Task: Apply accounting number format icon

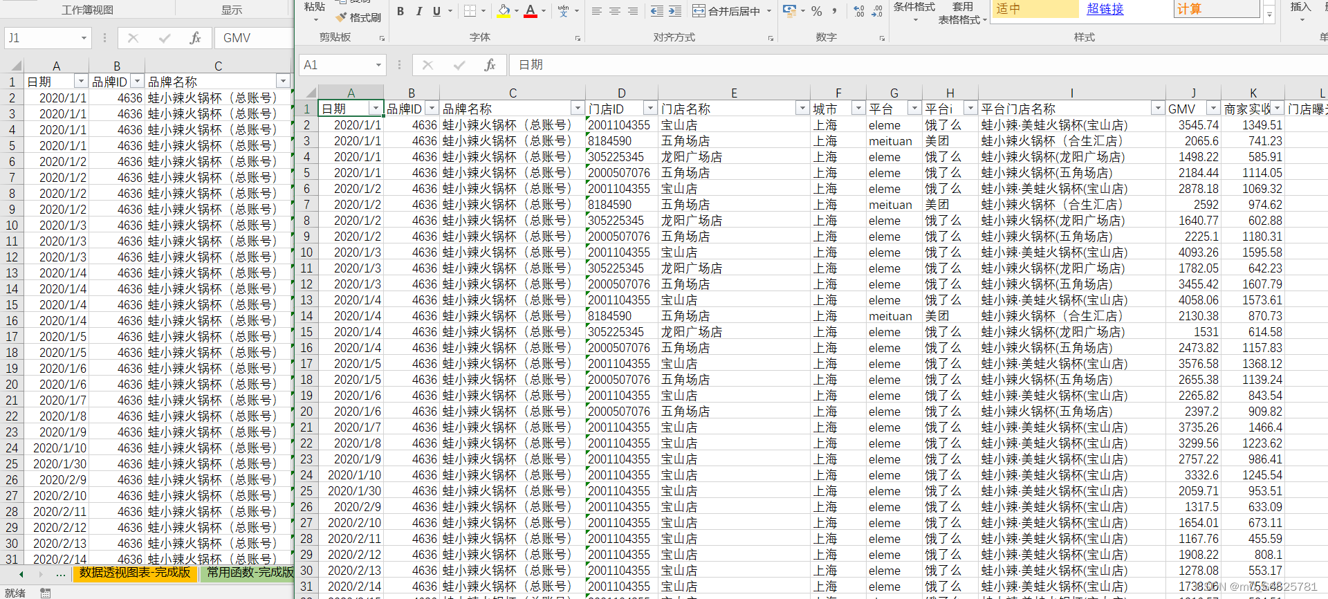Action: tap(789, 11)
